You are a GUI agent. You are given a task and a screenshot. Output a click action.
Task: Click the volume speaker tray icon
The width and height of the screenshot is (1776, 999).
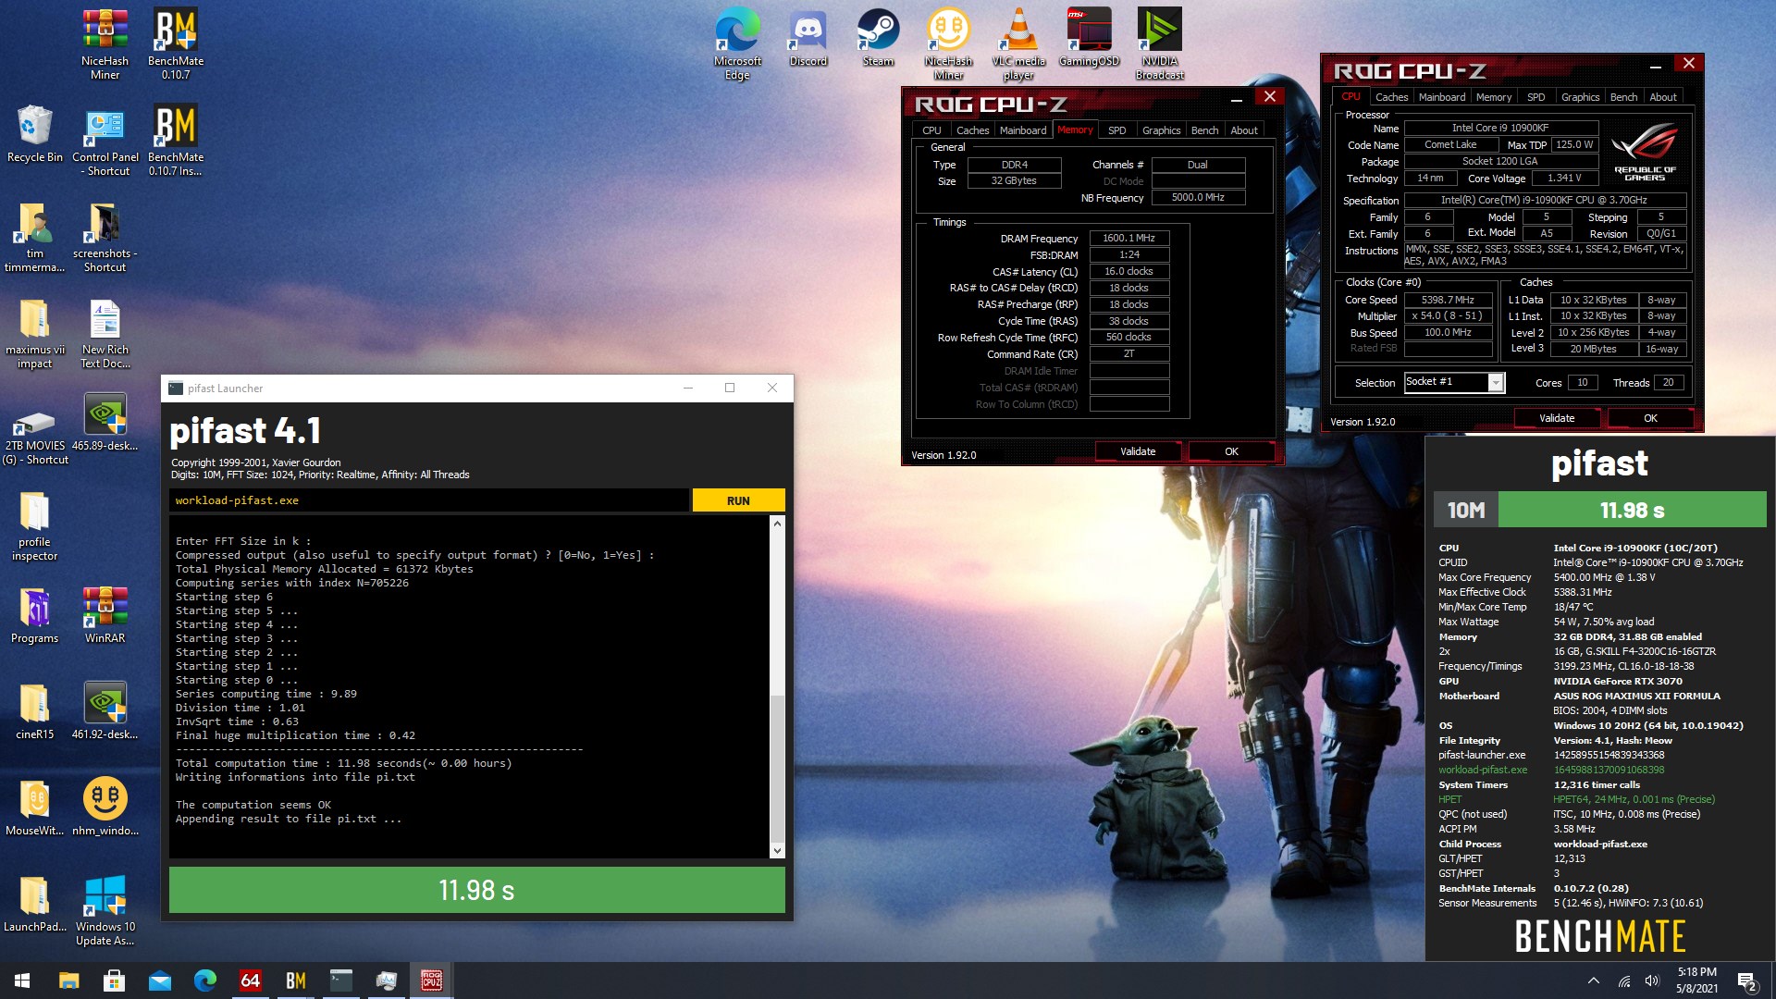click(1652, 980)
